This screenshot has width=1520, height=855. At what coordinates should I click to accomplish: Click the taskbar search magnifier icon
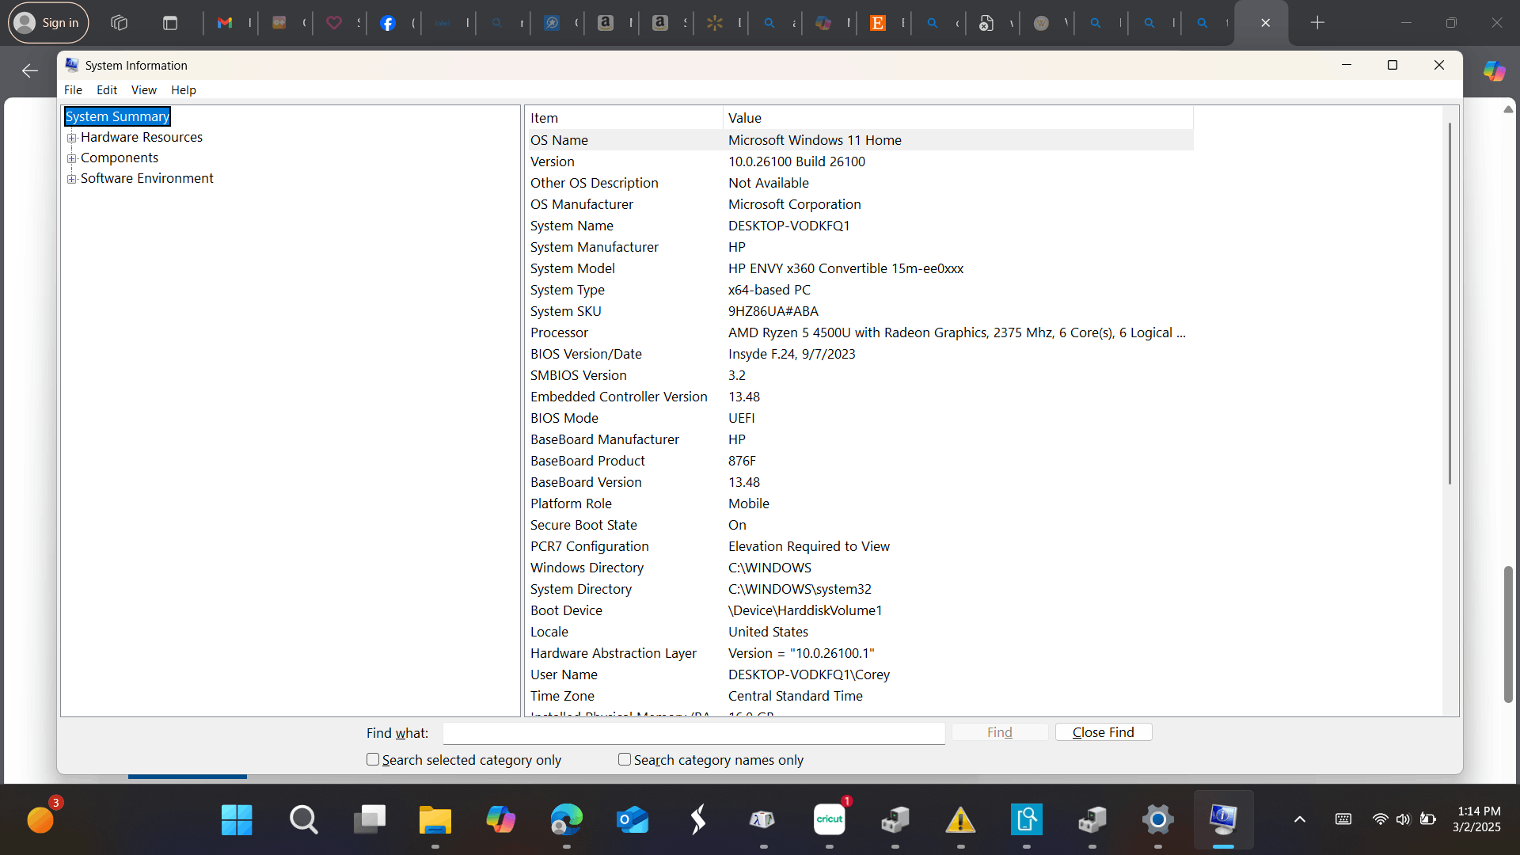pyautogui.click(x=303, y=820)
